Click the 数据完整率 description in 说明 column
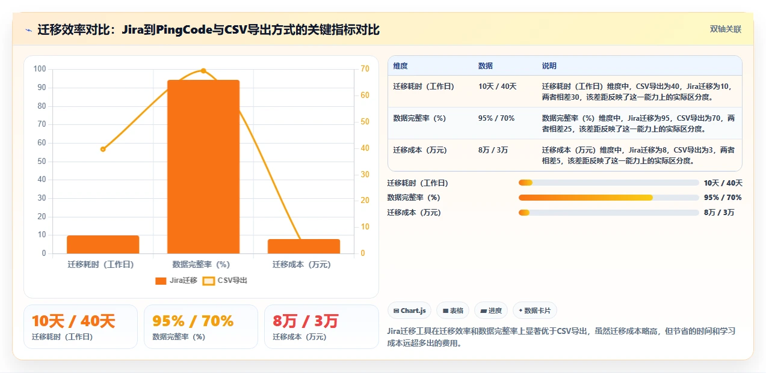766x373 pixels. tap(638, 123)
